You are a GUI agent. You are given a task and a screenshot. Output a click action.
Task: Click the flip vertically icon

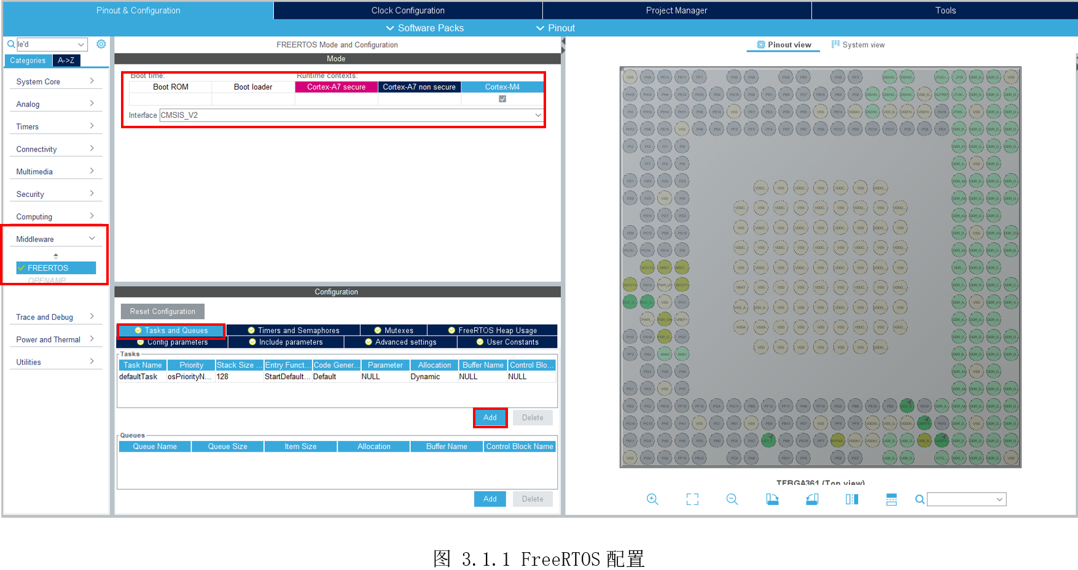892,499
